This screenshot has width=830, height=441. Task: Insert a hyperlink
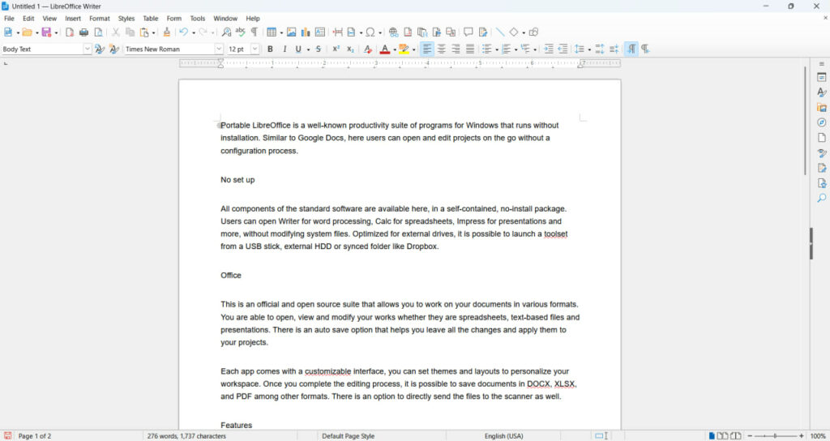393,32
